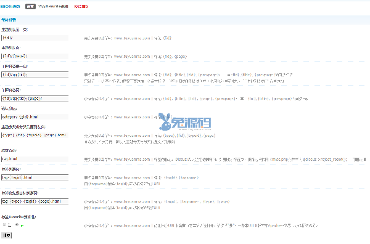Focus the field containing tag-{tagid}.html
The height and width of the screenshot is (244, 370).
(35, 177)
